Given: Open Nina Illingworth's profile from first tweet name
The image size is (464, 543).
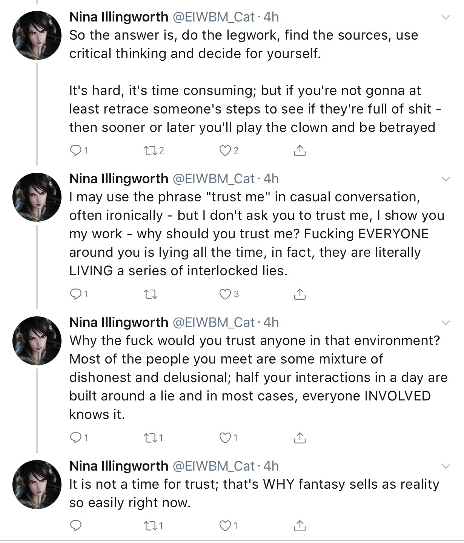Looking at the screenshot, I should click(119, 17).
